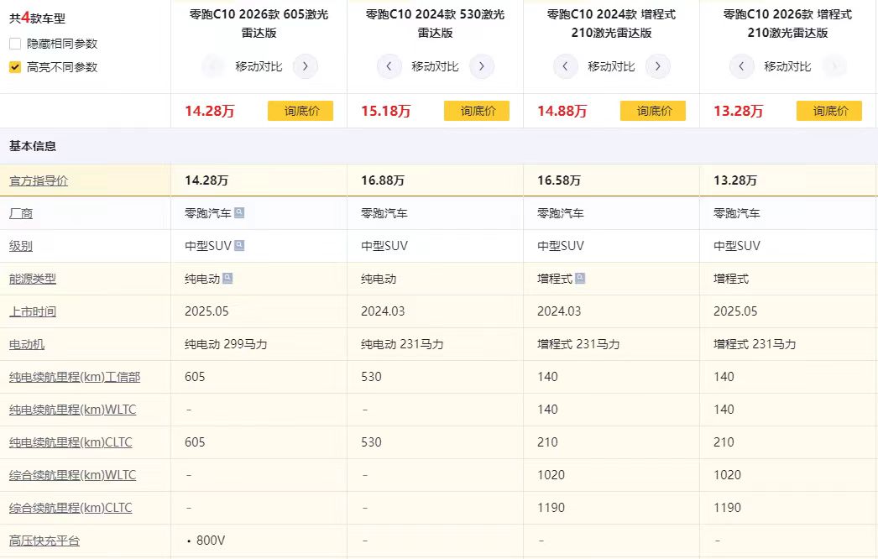Click right arrow under 2024款 530激光雷达版
This screenshot has width=878, height=559.
[482, 66]
